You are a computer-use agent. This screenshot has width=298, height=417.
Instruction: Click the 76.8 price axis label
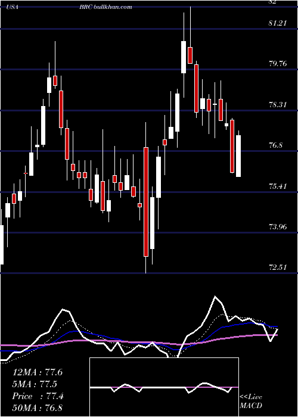(275, 145)
